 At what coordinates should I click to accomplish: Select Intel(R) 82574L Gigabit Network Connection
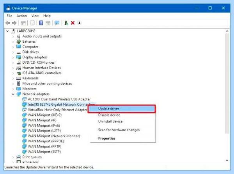click(x=61, y=104)
